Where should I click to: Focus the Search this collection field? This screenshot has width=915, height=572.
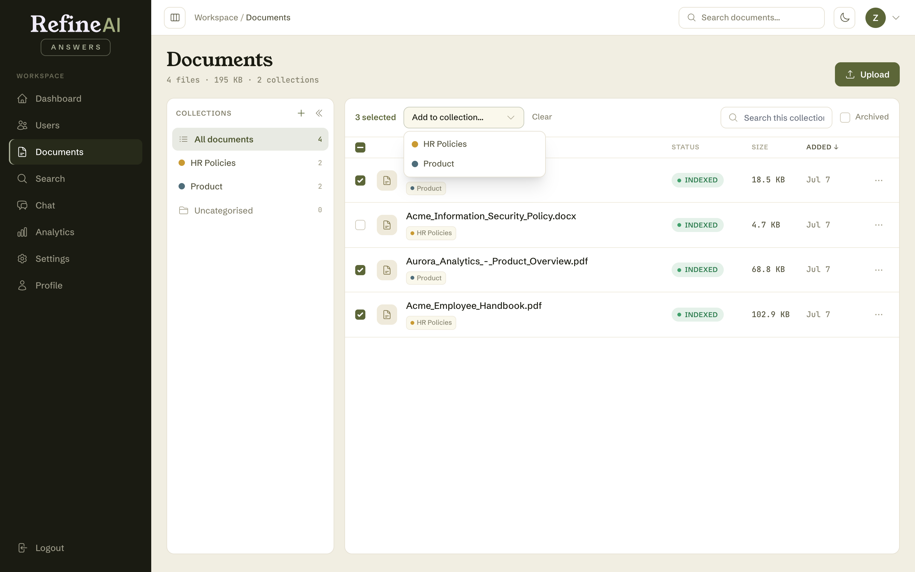776,118
